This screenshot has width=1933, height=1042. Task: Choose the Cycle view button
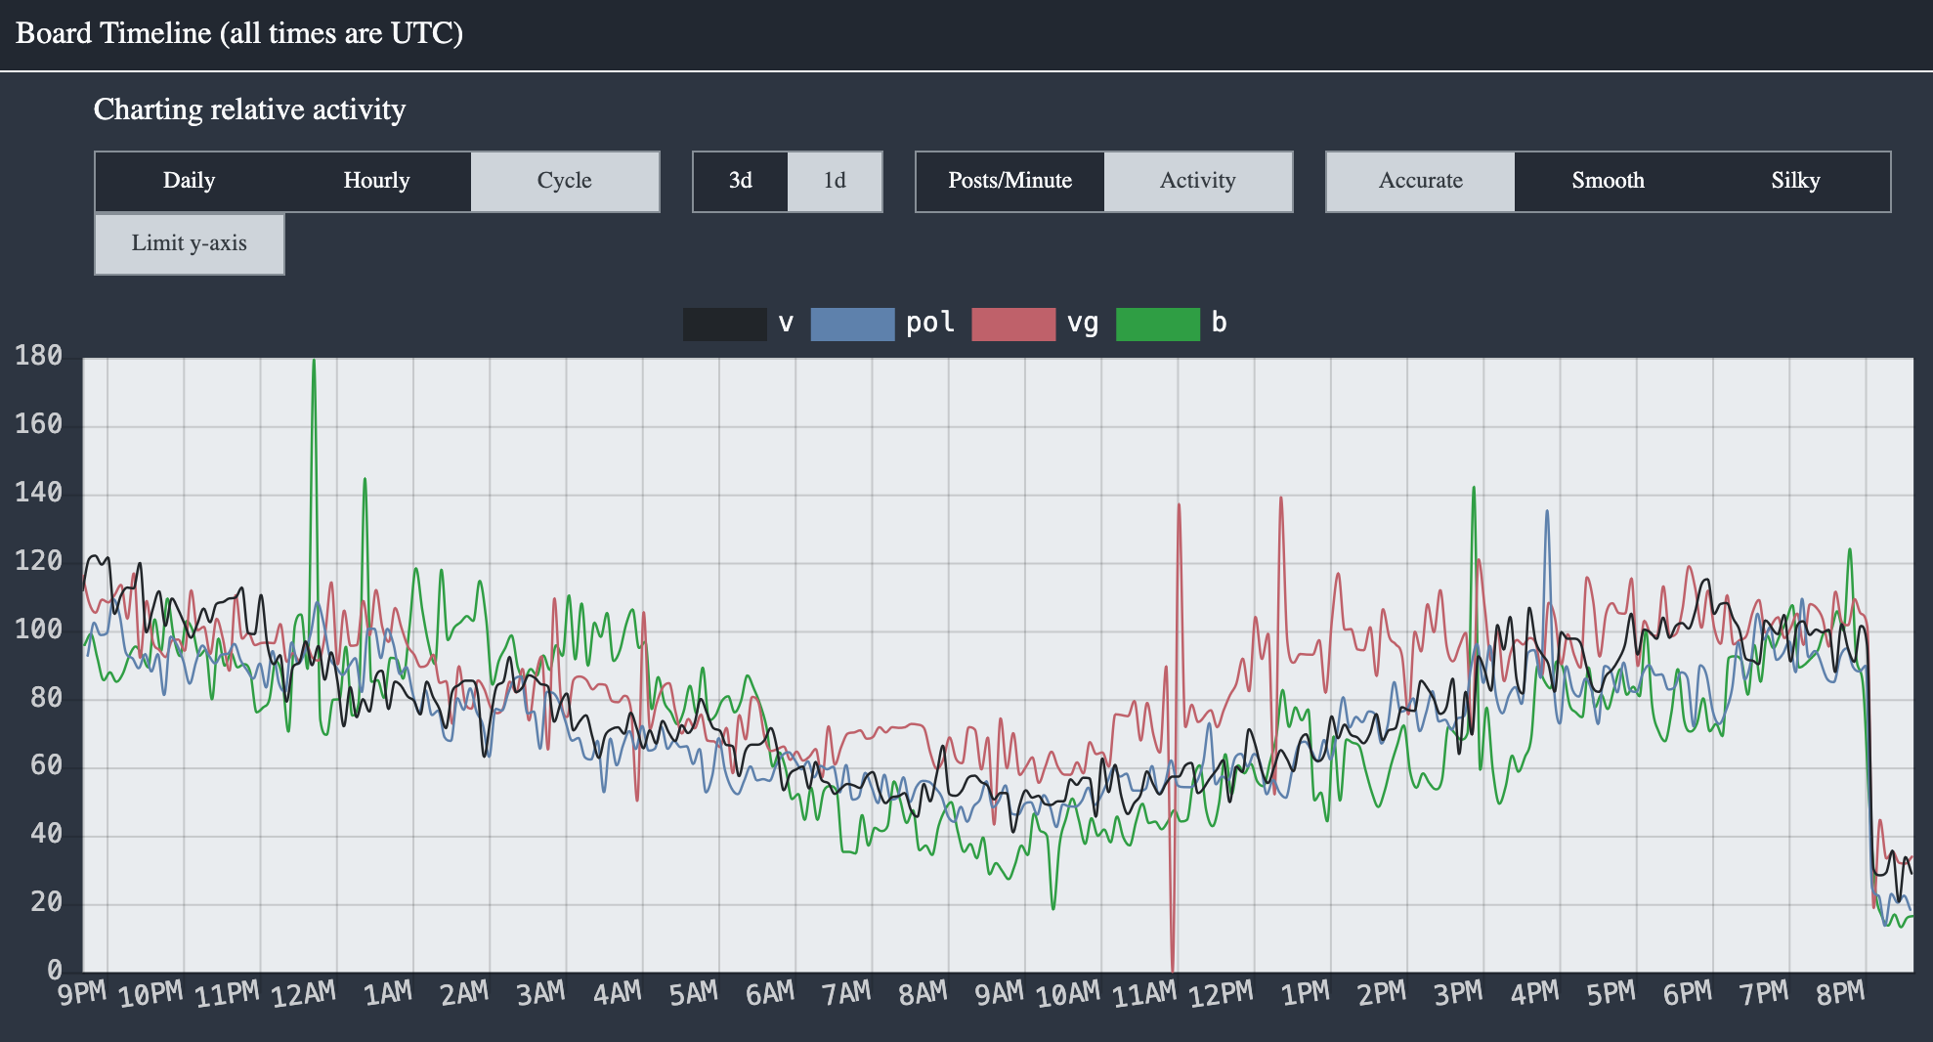(564, 181)
